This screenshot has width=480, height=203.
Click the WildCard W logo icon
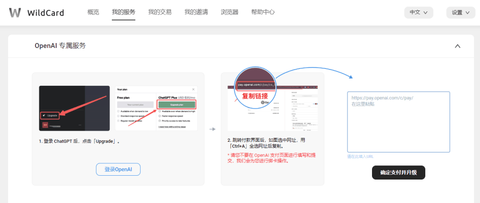pyautogui.click(x=15, y=12)
